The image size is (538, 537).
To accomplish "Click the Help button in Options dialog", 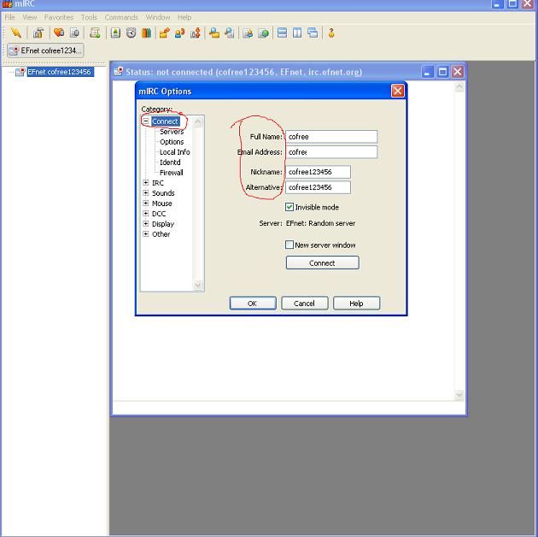I will (x=356, y=304).
